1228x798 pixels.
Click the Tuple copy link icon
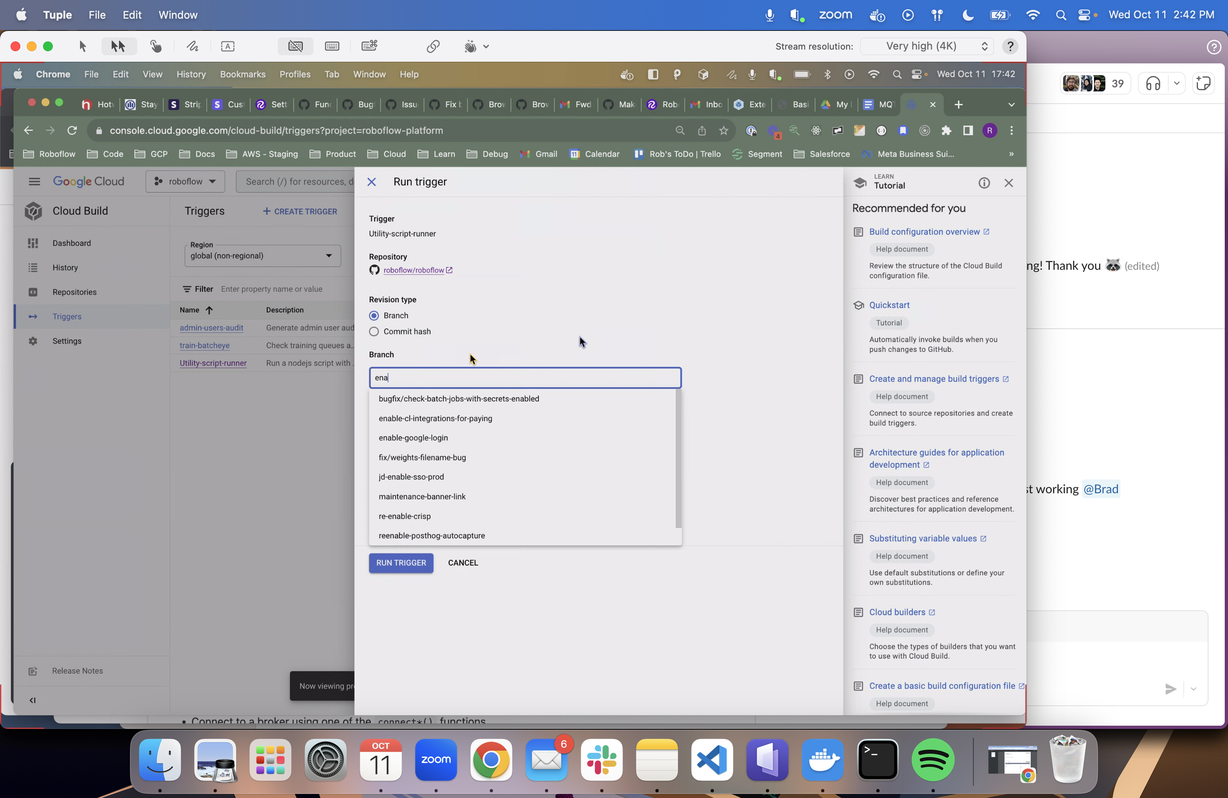[433, 46]
